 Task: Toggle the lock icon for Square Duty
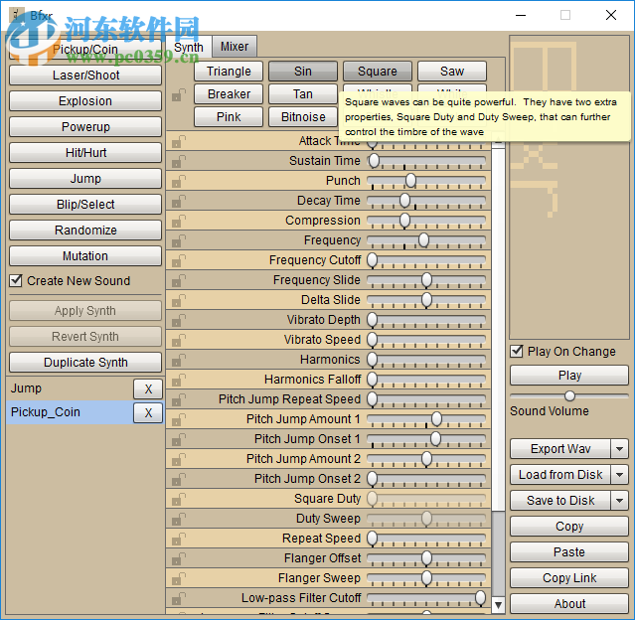click(x=179, y=499)
